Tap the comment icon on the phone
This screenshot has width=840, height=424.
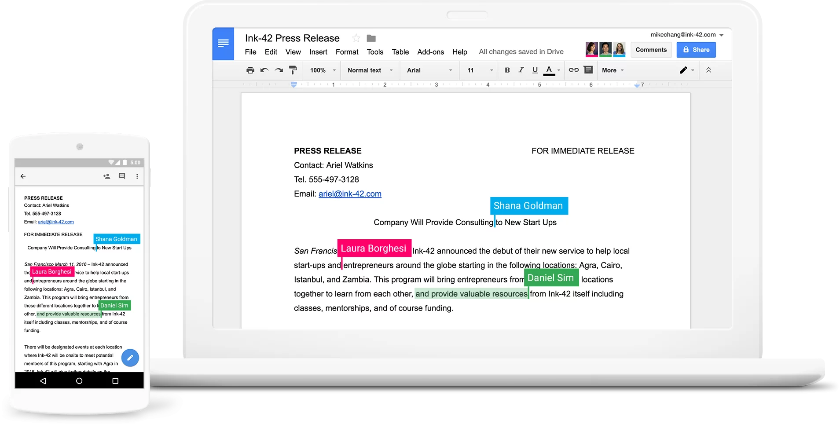point(122,176)
